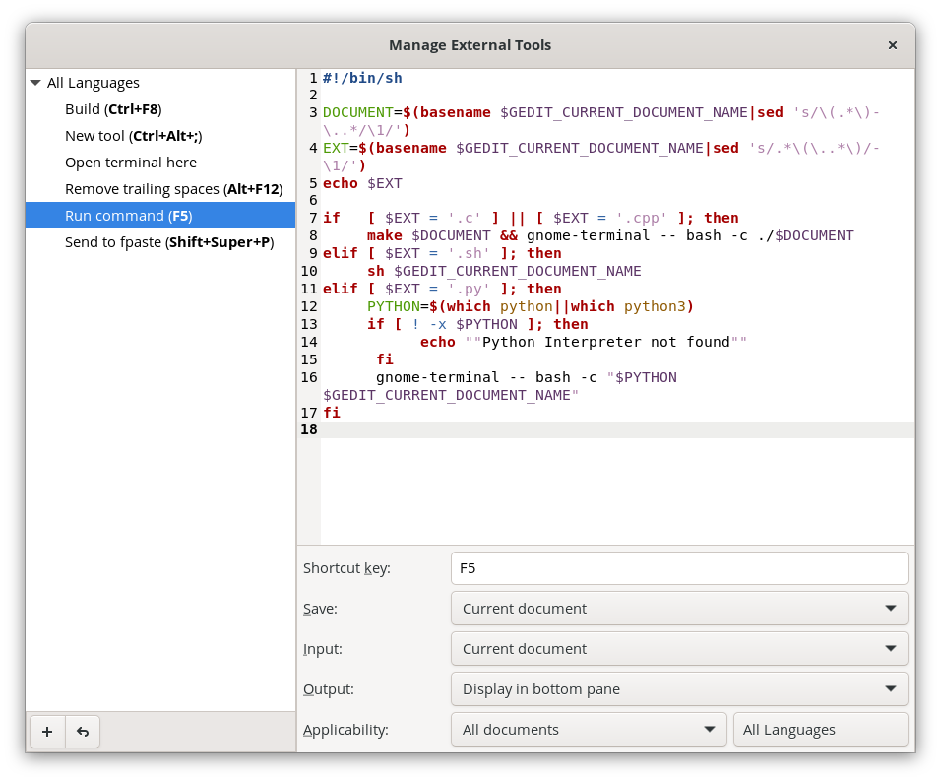Click the plus icon to add a new tool
Image resolution: width=941 pixels, height=781 pixels.
[x=47, y=731]
